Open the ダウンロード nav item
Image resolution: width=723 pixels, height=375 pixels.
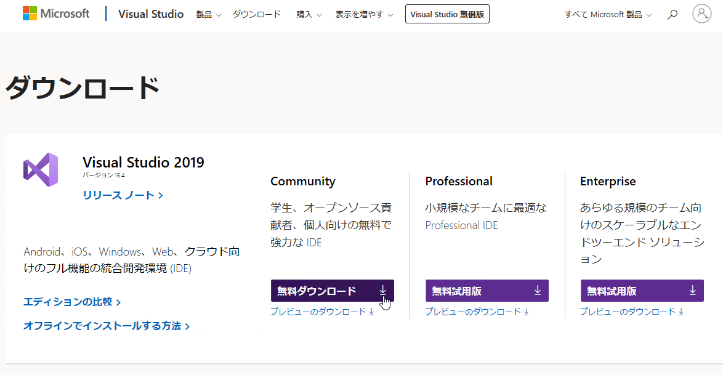click(x=256, y=14)
